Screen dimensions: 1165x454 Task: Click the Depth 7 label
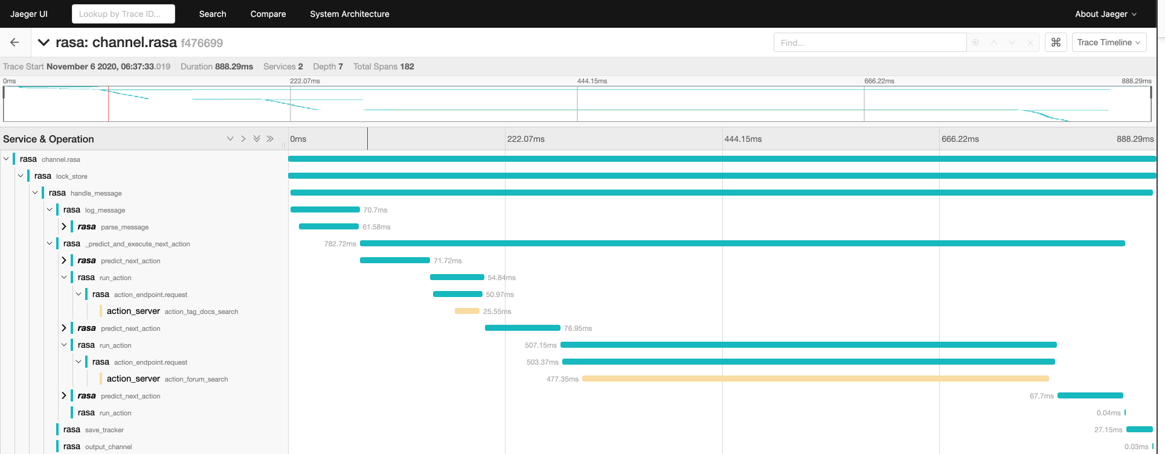[x=328, y=66]
